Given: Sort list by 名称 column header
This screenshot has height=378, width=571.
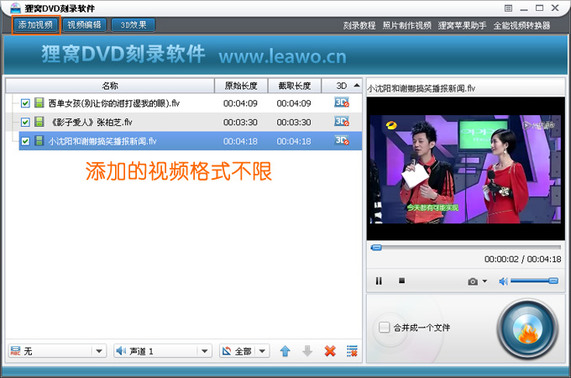Looking at the screenshot, I should tap(110, 86).
